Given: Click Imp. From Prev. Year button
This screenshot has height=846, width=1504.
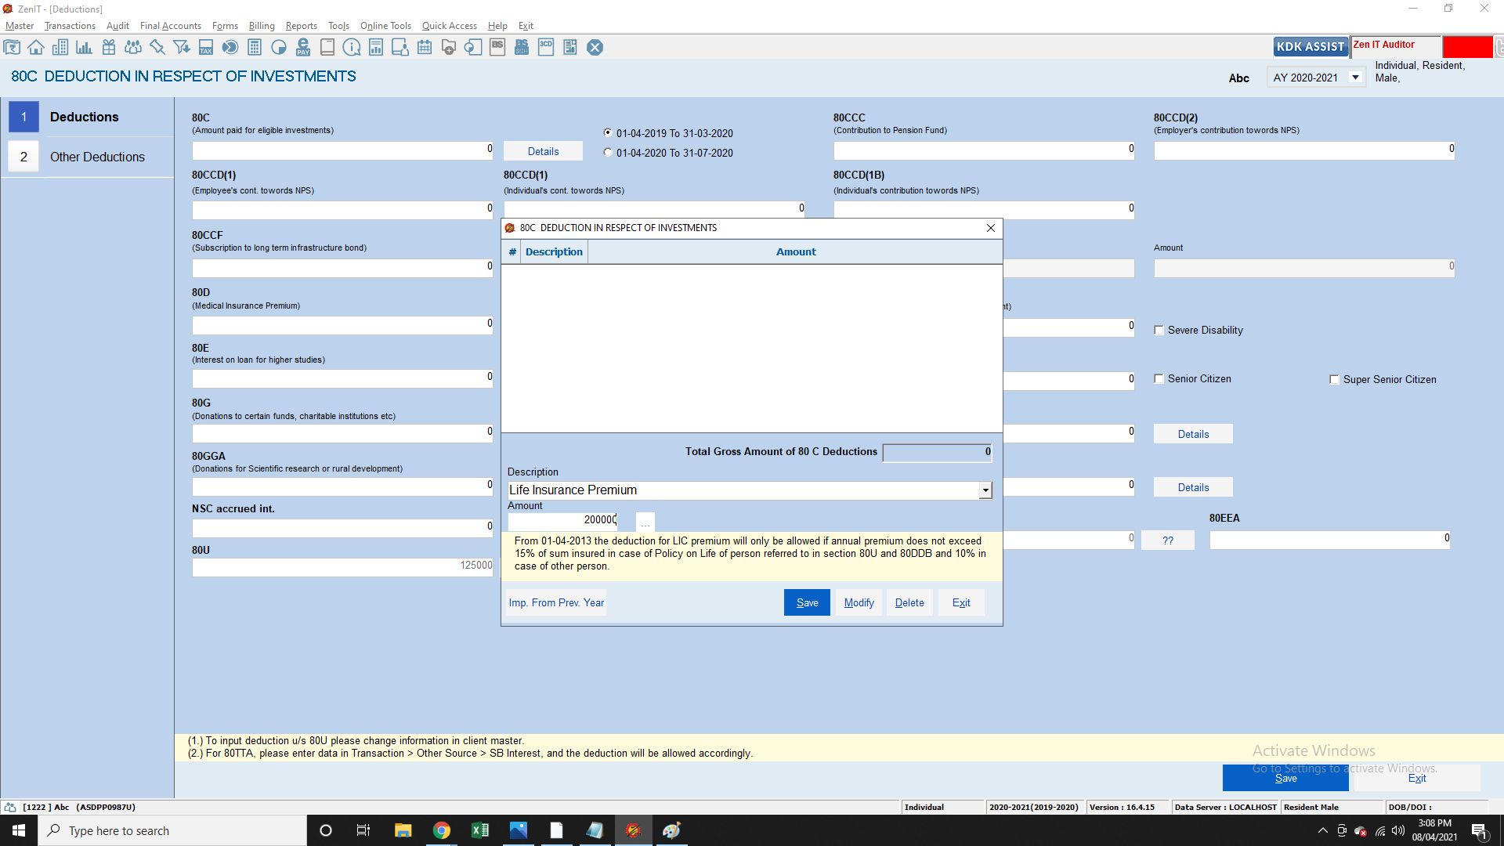Looking at the screenshot, I should tap(556, 602).
